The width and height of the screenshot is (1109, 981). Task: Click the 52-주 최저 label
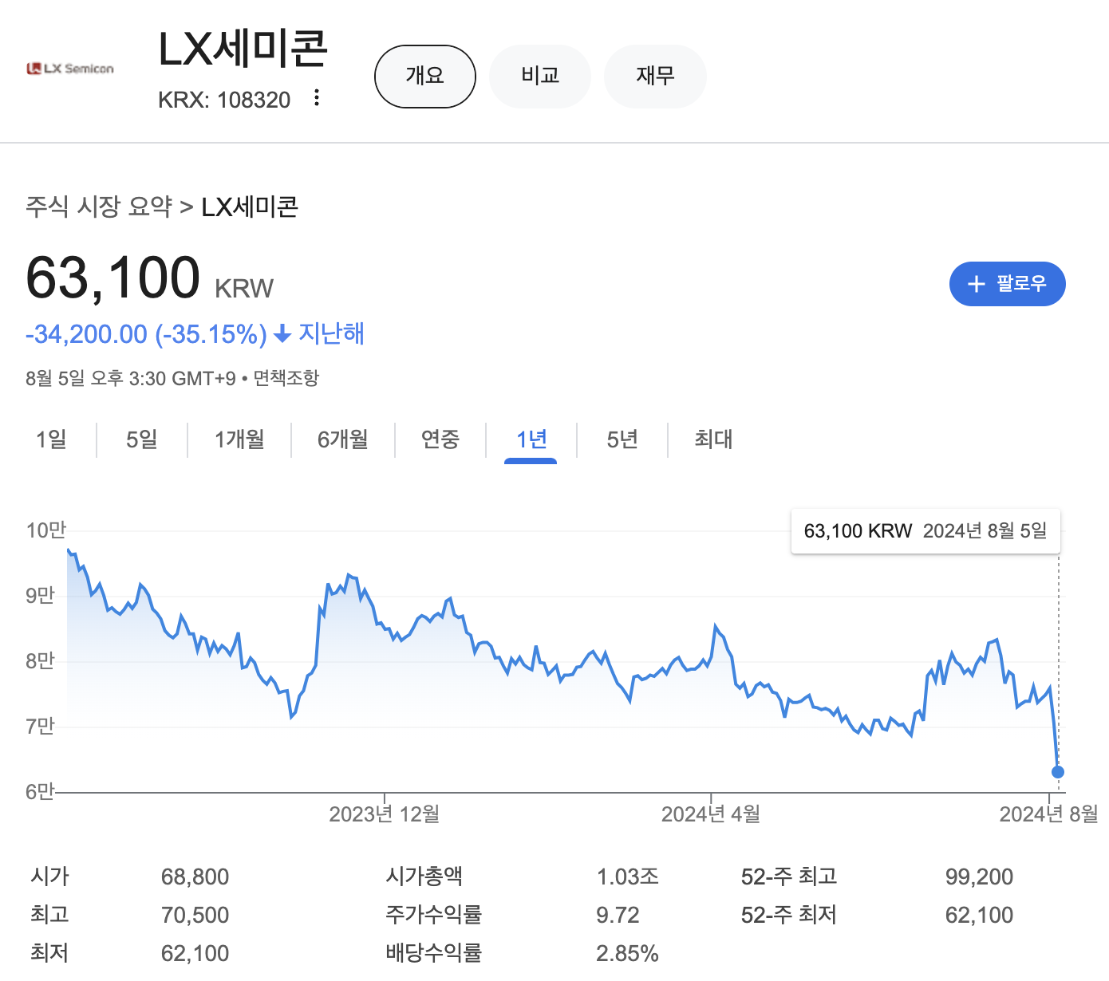tap(788, 916)
